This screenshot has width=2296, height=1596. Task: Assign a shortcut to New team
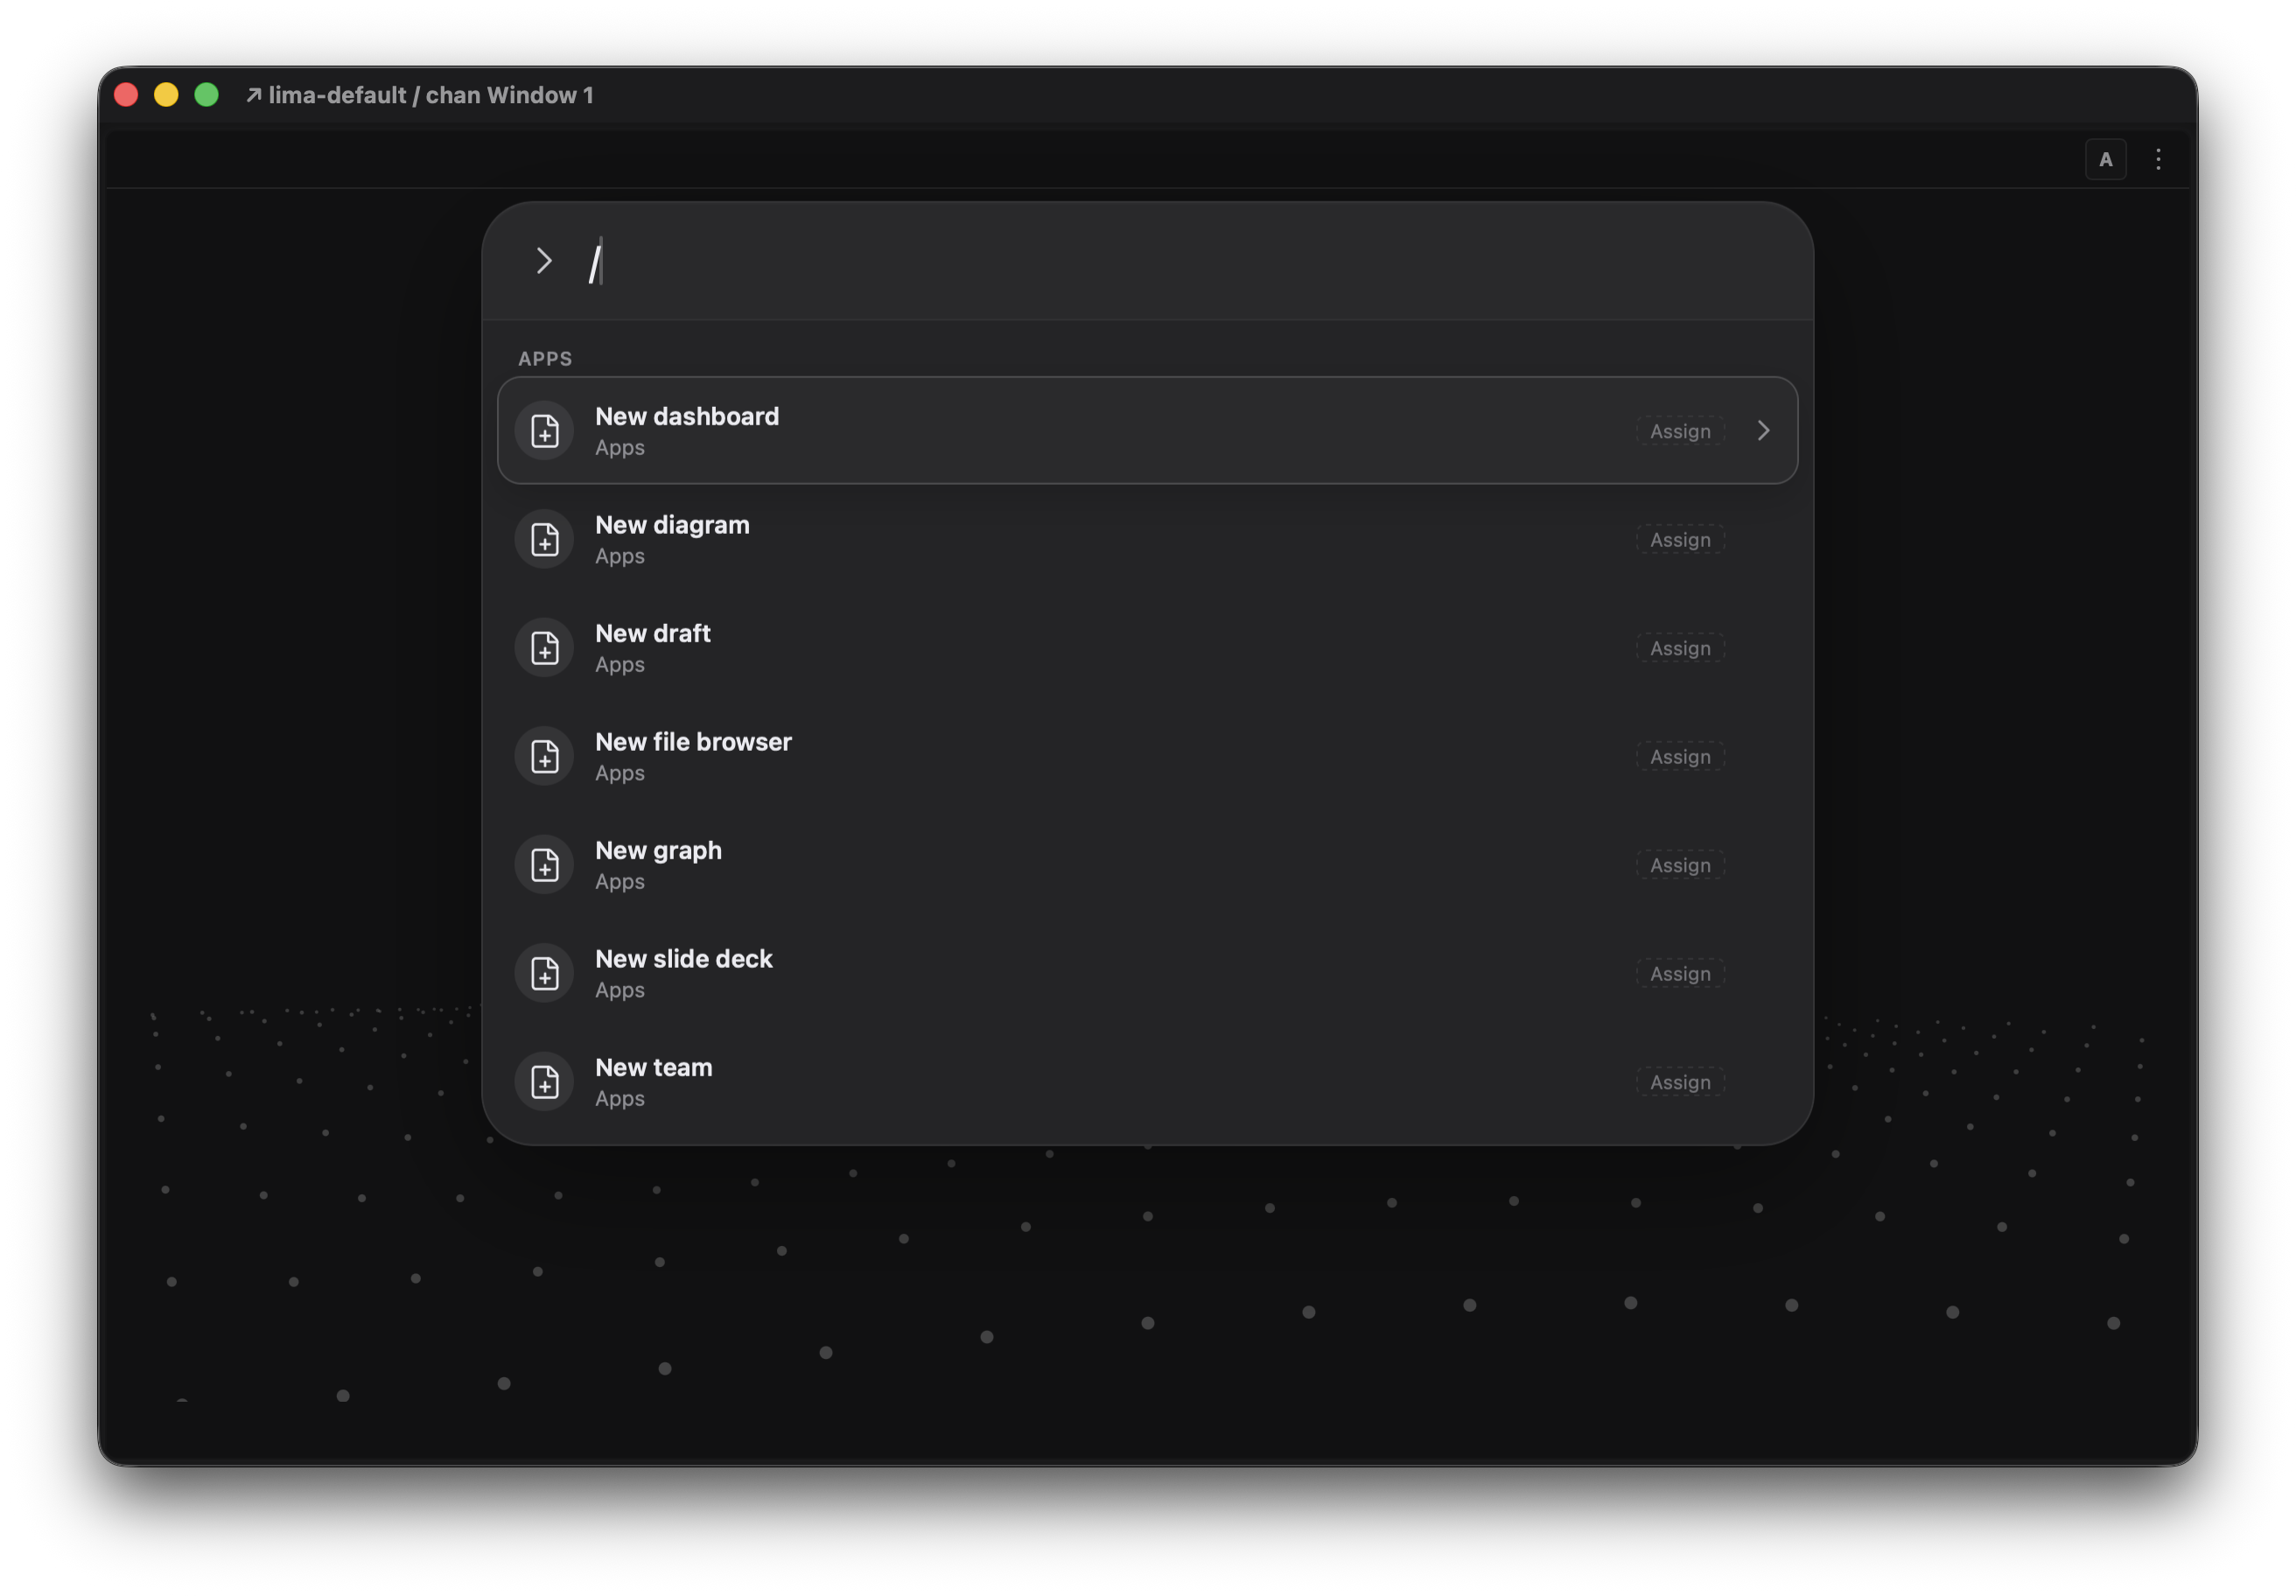pyautogui.click(x=1680, y=1082)
